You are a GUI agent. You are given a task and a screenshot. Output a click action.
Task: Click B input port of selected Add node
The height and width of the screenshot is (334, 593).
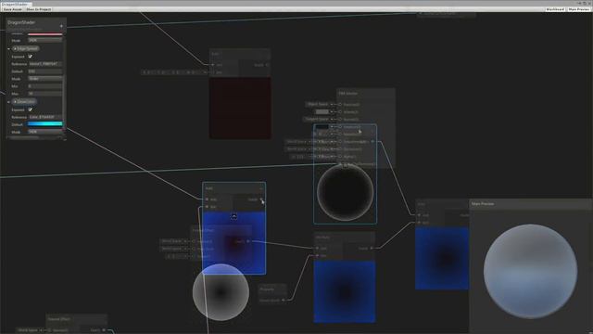point(207,207)
